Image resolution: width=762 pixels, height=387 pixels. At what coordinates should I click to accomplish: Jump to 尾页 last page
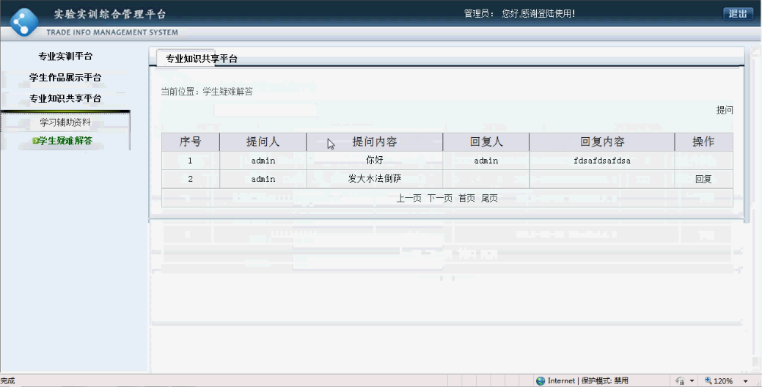point(489,198)
